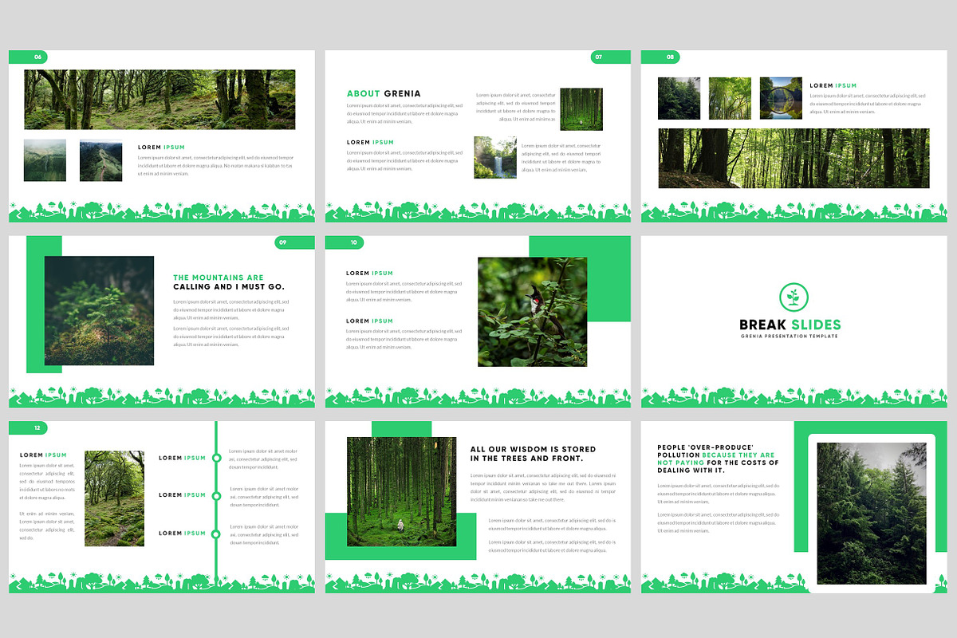Select the wide mossy forest panorama on slide 06
This screenshot has height=638, width=957.
click(x=159, y=100)
